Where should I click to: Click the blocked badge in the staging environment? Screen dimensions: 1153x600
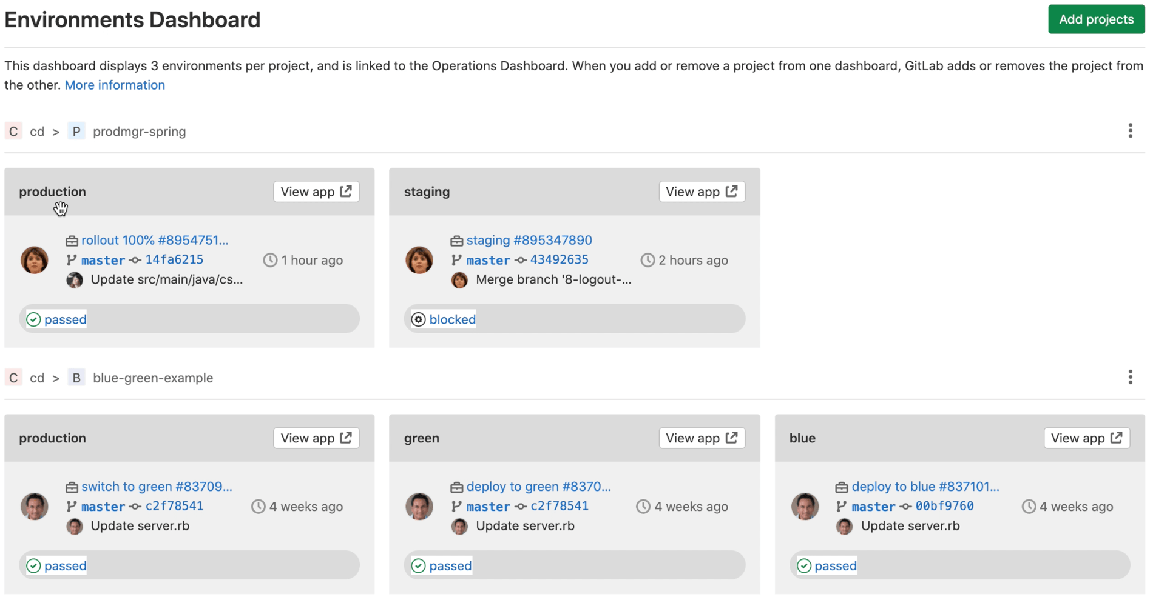(x=442, y=319)
